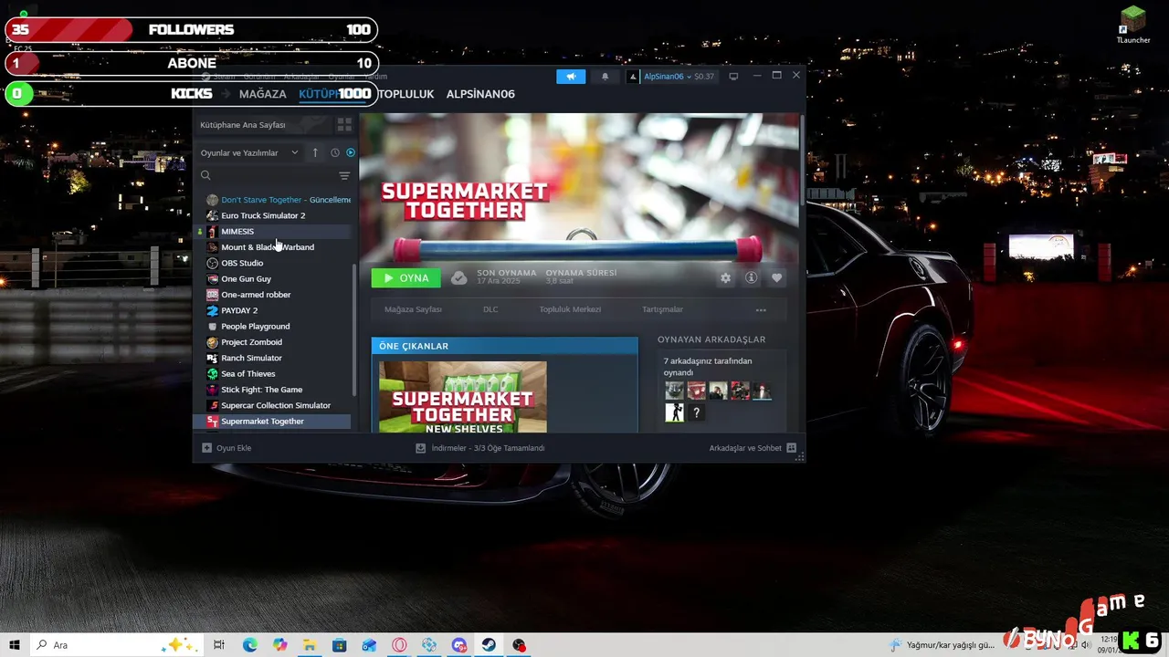This screenshot has width=1169, height=657.
Task: Open the Steam notifications bell
Action: [x=605, y=77]
